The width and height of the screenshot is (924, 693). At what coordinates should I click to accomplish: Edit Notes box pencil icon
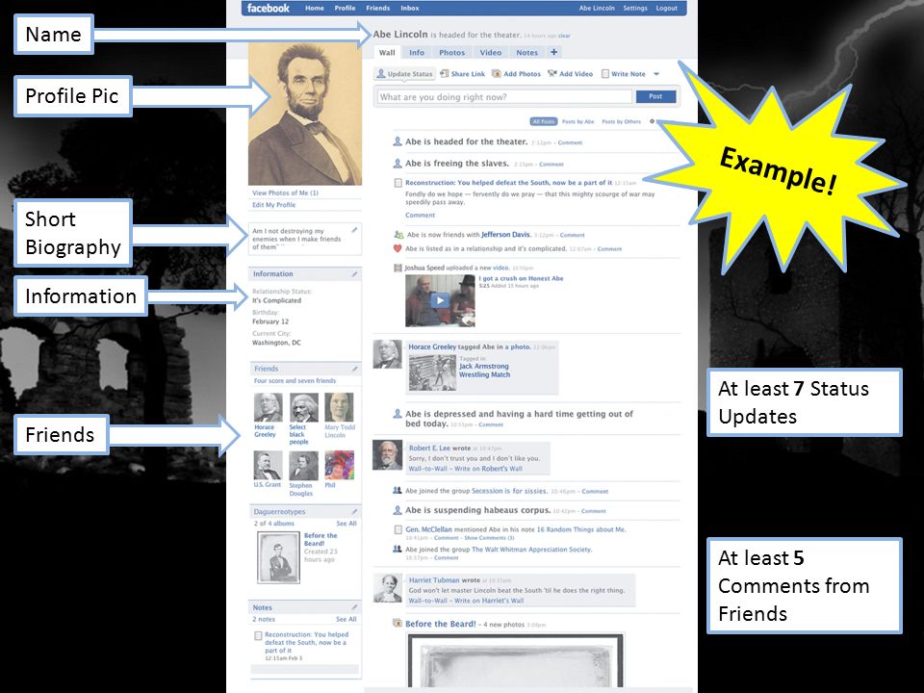point(354,607)
